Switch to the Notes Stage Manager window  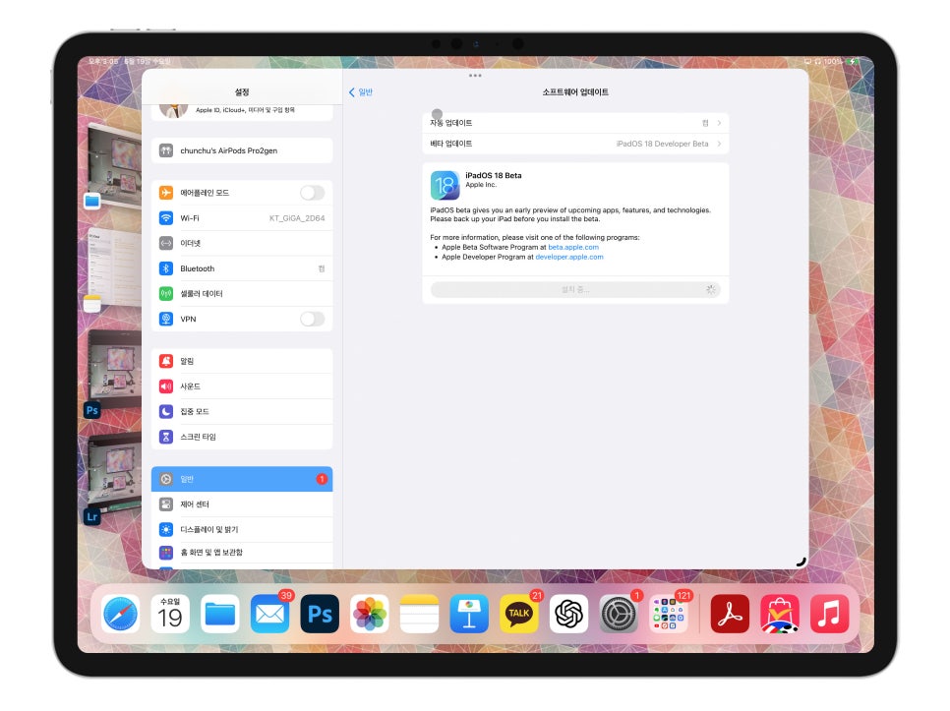[x=114, y=268]
